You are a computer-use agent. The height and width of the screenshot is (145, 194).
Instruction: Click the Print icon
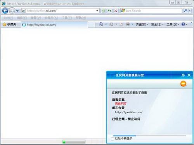pos(128,24)
